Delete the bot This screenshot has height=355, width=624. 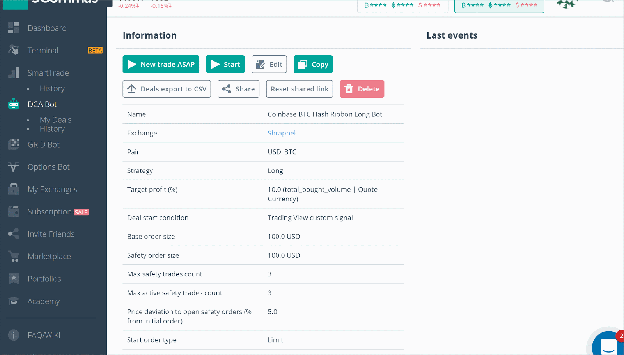click(362, 89)
